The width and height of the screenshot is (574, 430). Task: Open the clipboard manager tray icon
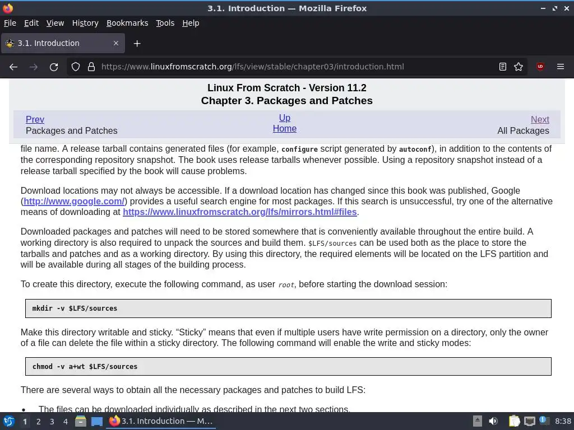515,421
